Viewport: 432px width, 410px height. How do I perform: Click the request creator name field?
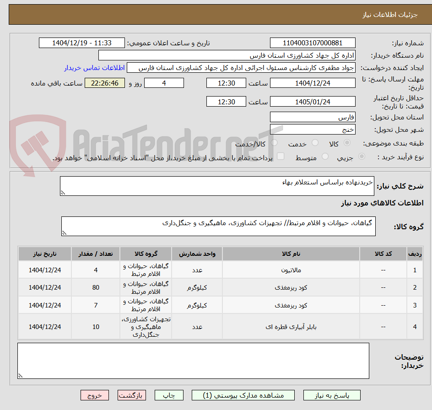tap(241, 68)
